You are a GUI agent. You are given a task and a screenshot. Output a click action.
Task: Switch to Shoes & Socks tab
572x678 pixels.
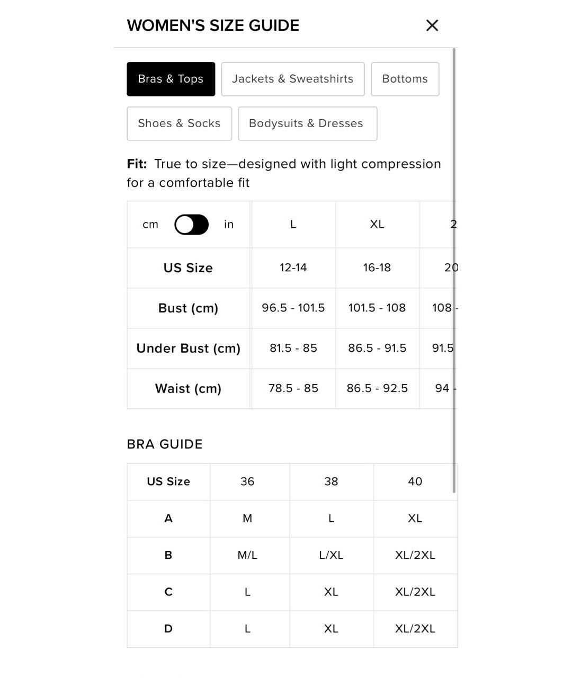pos(179,123)
